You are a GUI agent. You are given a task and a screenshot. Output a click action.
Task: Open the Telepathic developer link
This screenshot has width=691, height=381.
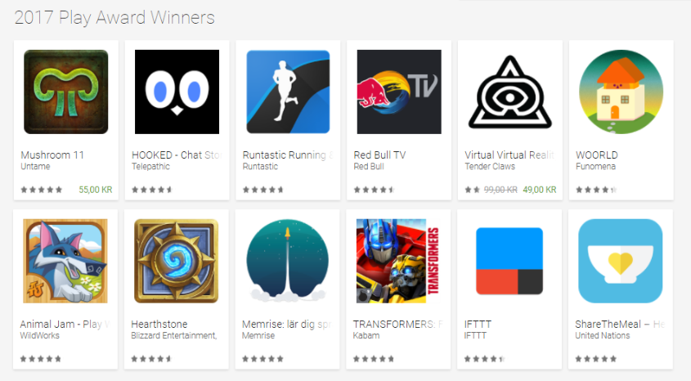[x=150, y=167]
